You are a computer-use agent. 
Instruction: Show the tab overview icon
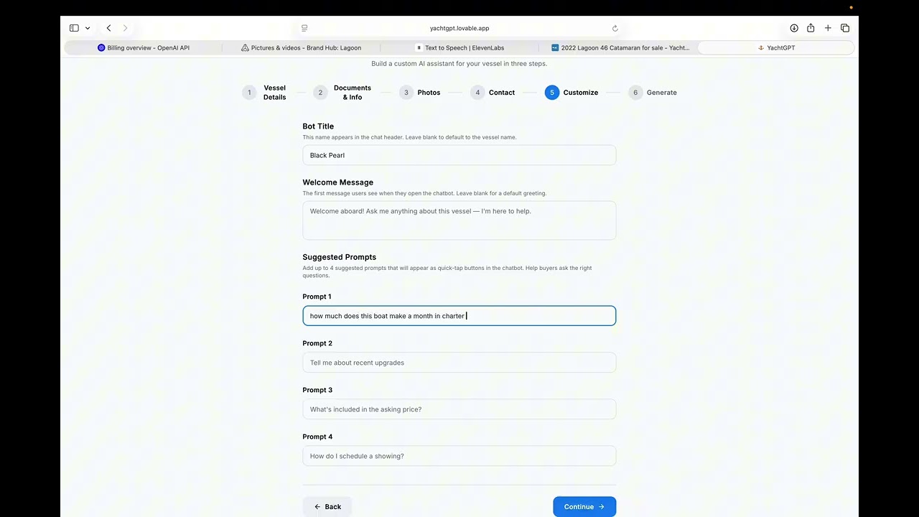pyautogui.click(x=845, y=28)
